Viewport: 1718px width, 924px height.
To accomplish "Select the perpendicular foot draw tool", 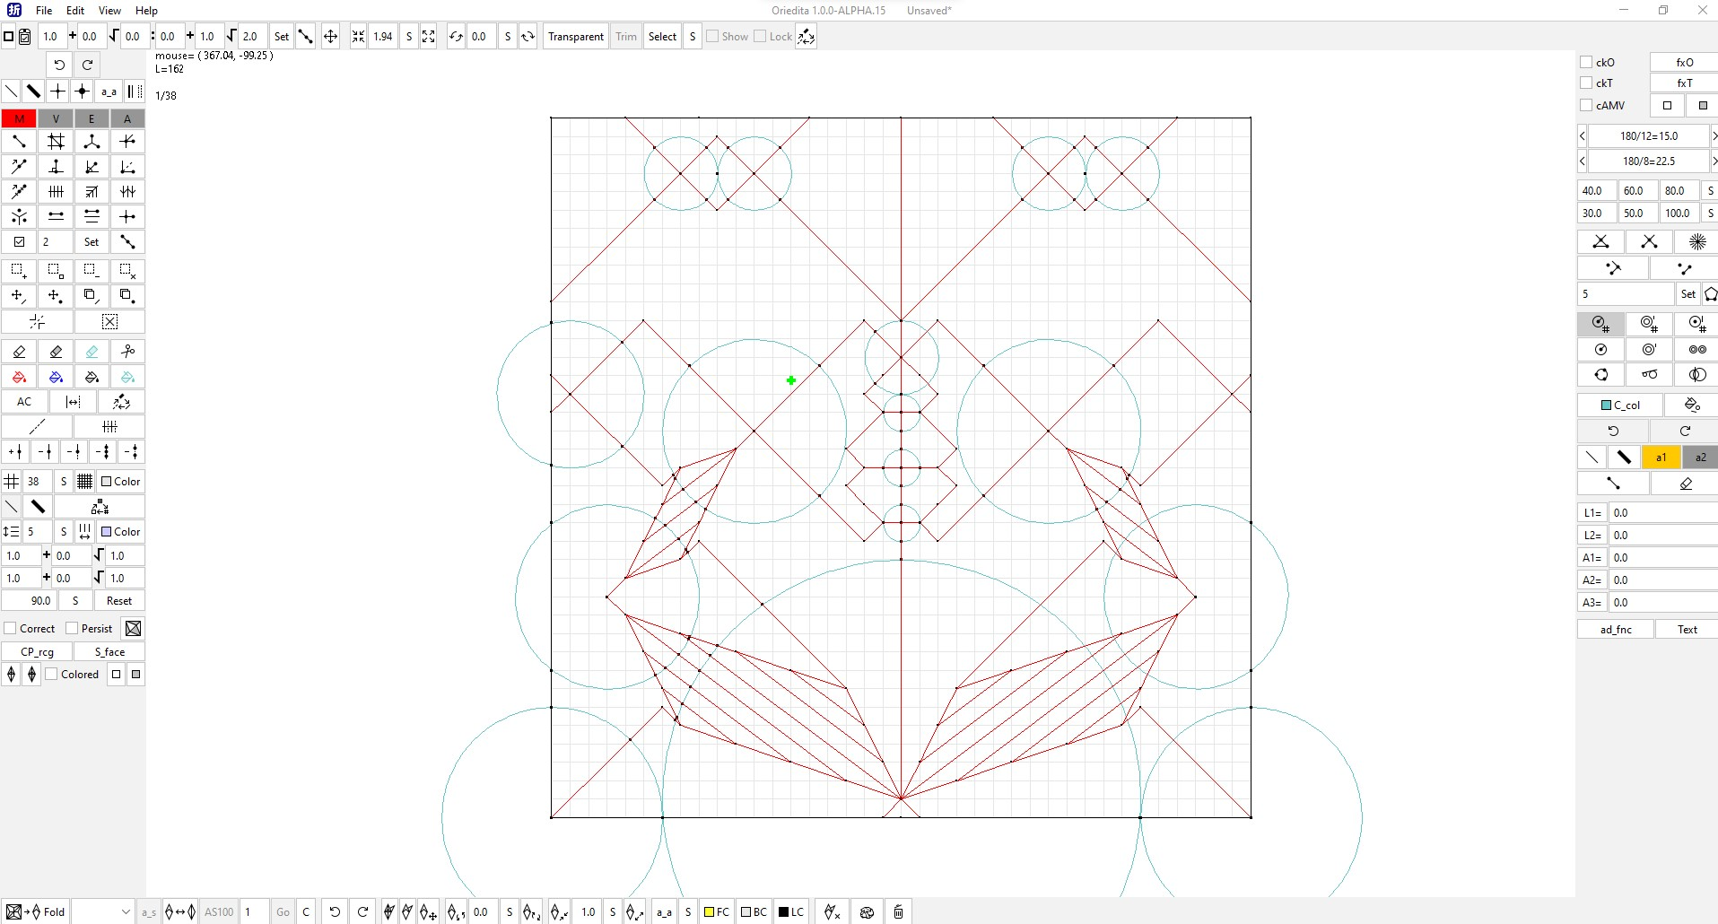I will coord(56,167).
